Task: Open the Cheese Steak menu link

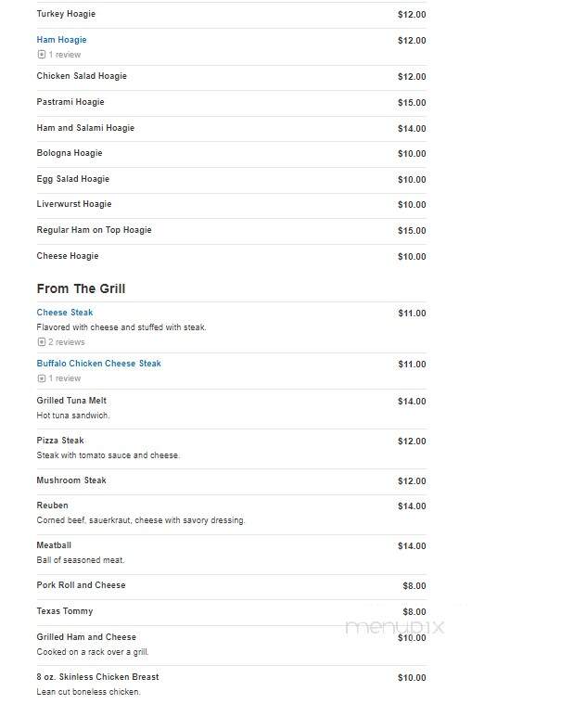Action: tap(65, 312)
